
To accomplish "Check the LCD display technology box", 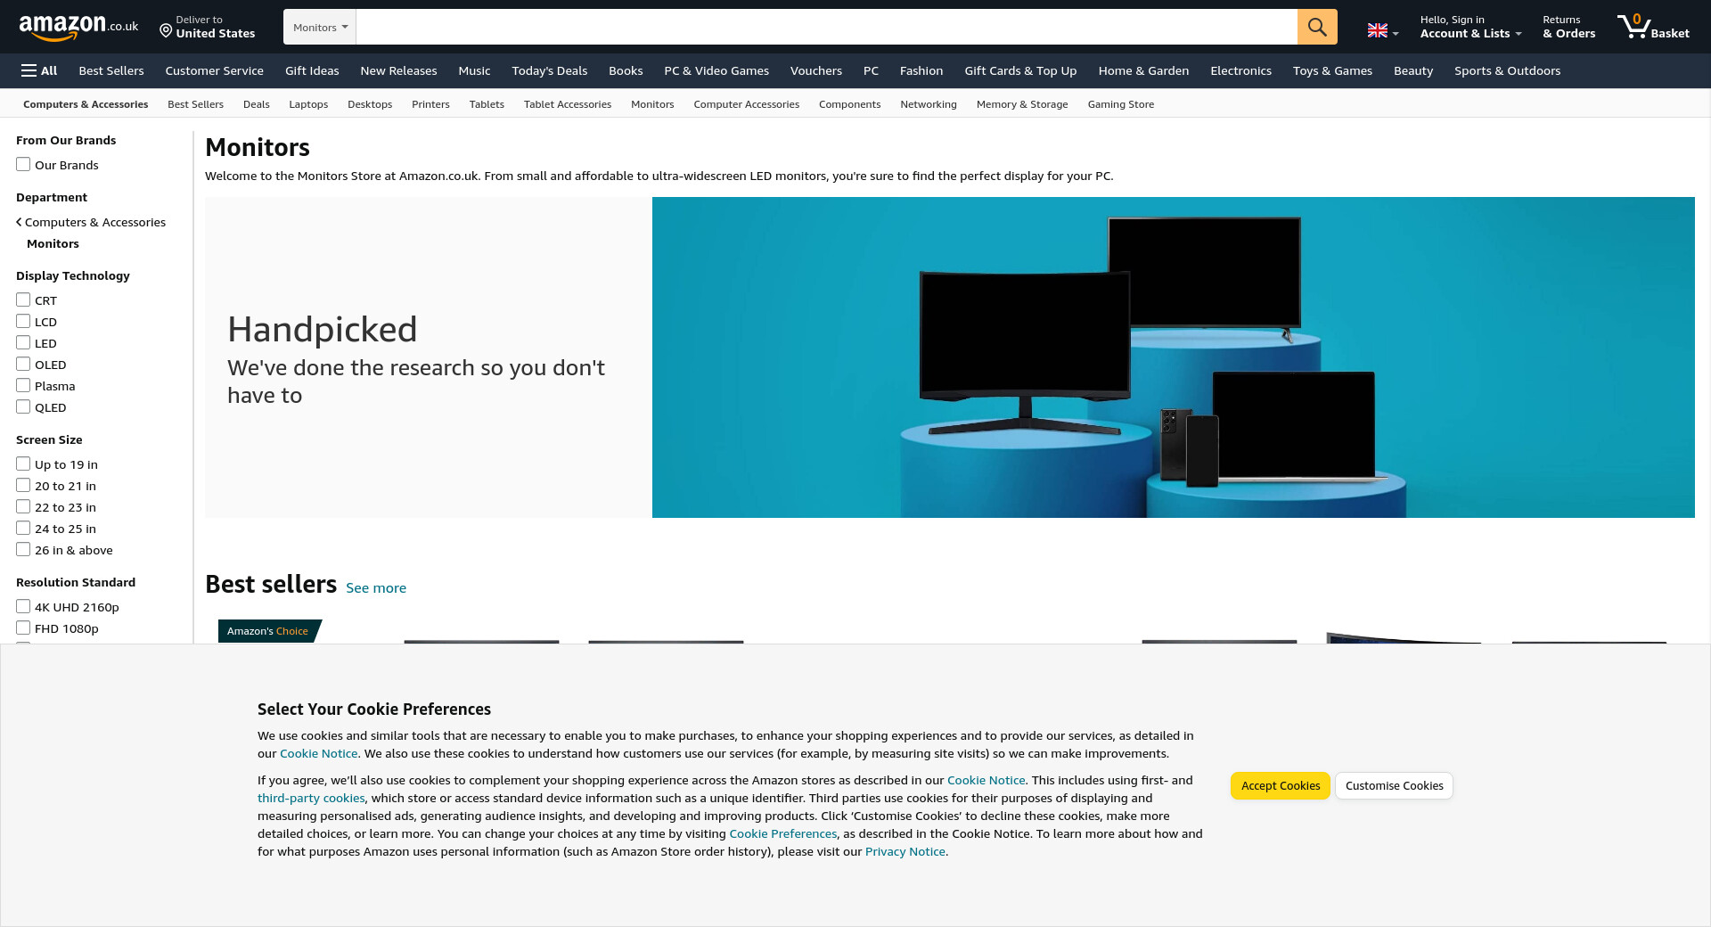I will (x=23, y=321).
